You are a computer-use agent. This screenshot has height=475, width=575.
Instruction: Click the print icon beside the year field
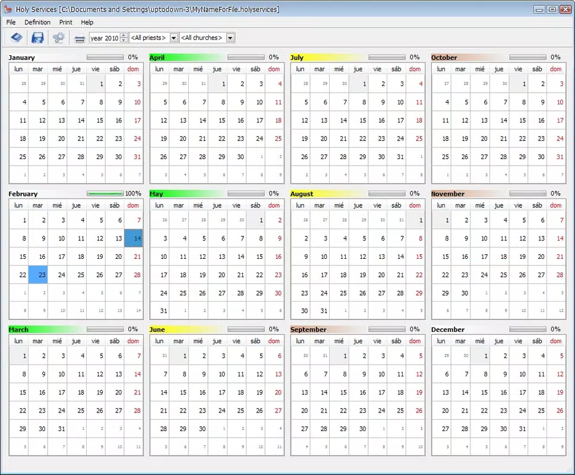click(80, 38)
